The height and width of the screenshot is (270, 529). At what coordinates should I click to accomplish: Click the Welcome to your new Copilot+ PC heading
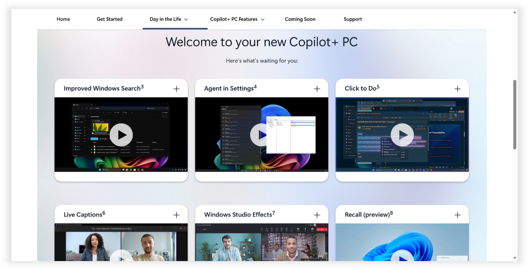(262, 42)
